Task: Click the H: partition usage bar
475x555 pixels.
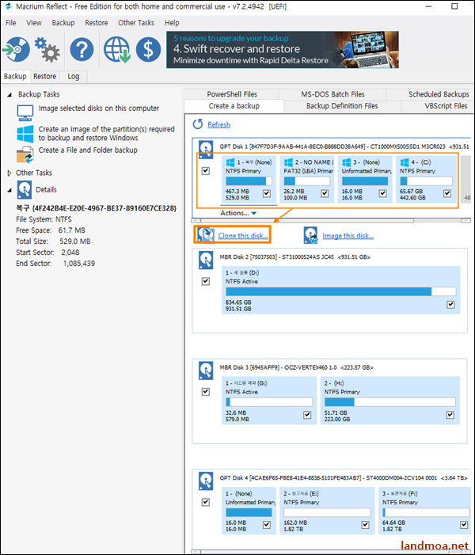Action: 390,401
